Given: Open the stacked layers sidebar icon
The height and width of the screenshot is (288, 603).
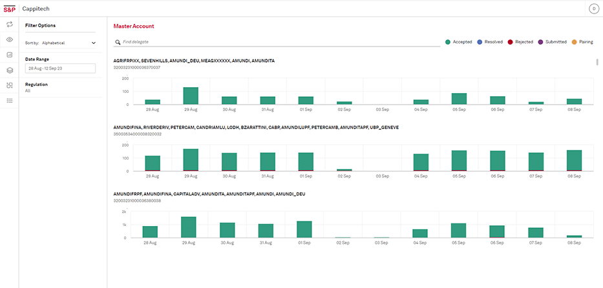Looking at the screenshot, I should [10, 70].
